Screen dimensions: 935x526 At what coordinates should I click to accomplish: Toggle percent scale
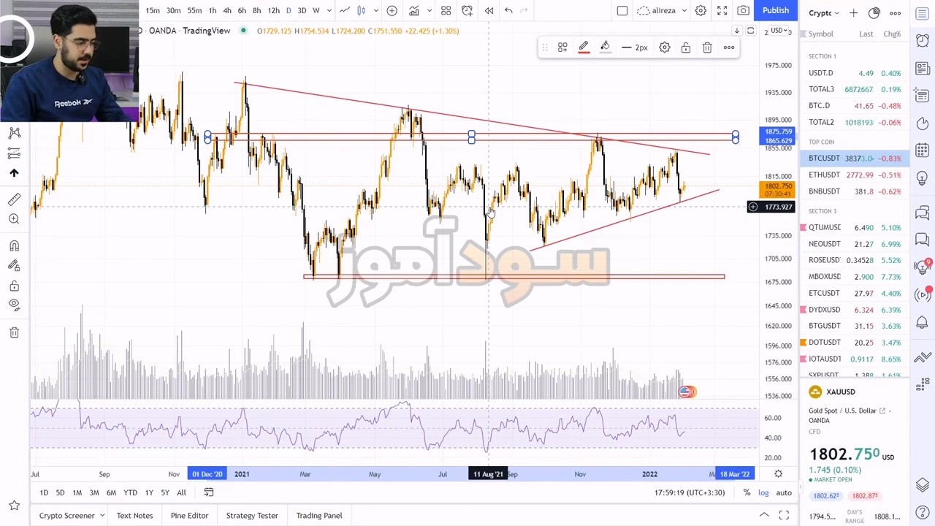click(x=747, y=493)
